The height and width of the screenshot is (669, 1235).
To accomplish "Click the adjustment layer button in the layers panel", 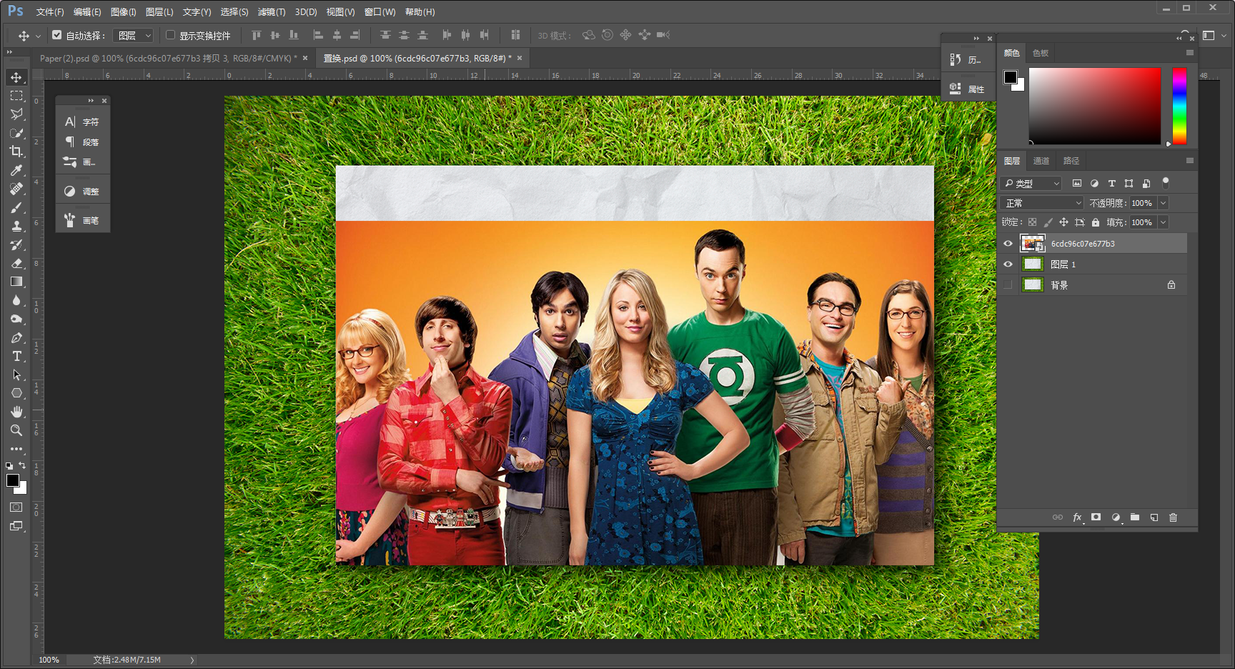I will click(1116, 517).
